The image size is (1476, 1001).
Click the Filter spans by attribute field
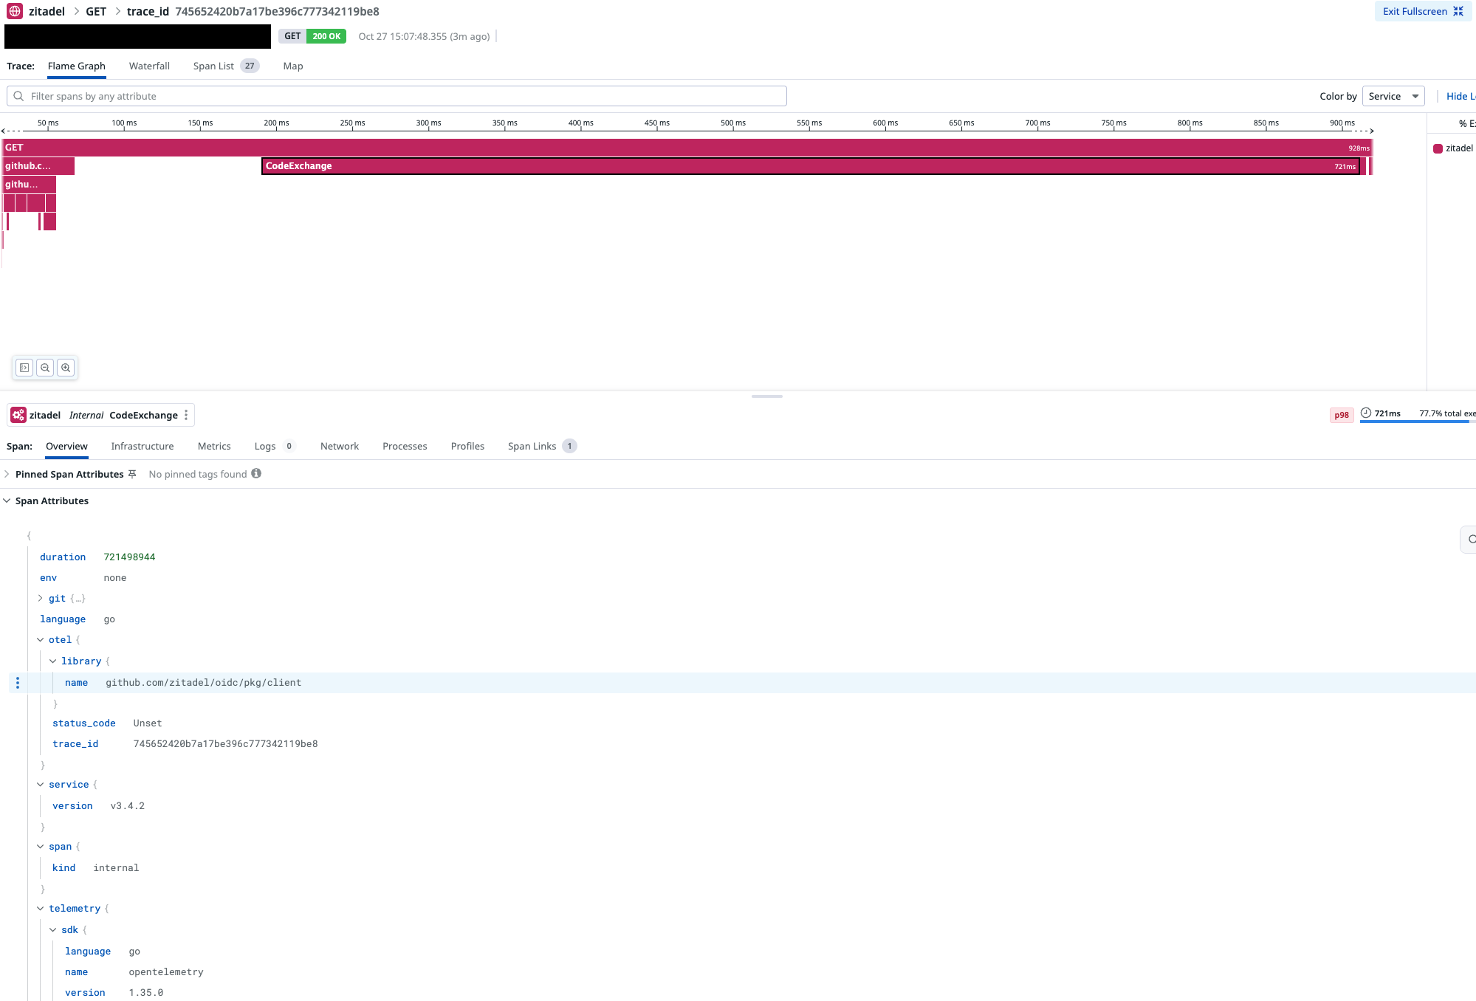[397, 96]
